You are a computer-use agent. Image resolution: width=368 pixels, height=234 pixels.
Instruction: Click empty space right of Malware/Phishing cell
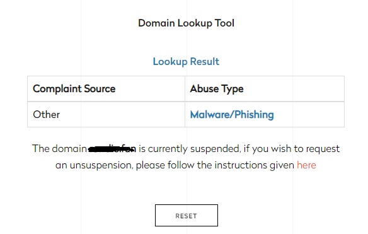pyautogui.click(x=309, y=115)
